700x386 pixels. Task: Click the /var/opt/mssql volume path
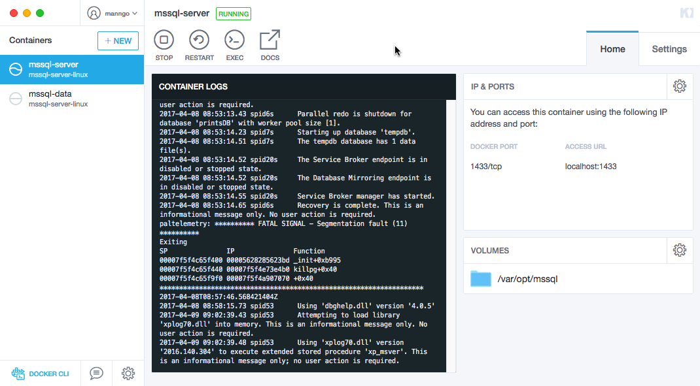click(x=528, y=279)
